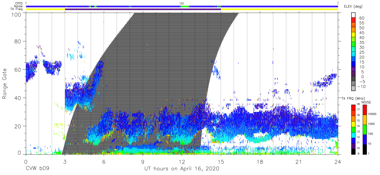Click the x-axis hour label 12
The image size is (380, 175).
(x=182, y=162)
